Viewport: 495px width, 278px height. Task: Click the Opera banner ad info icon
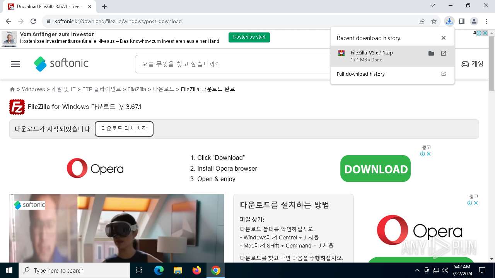pos(423,154)
